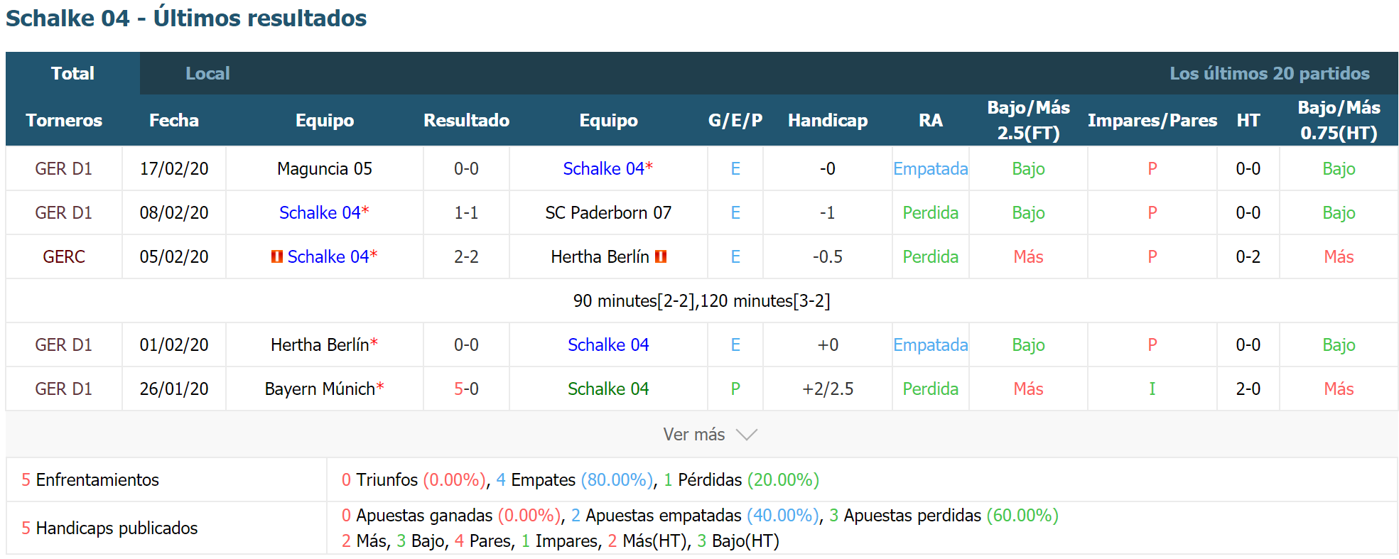Click the red card icon beside Hertha Berlín
This screenshot has height=559, width=1399.
click(x=661, y=256)
